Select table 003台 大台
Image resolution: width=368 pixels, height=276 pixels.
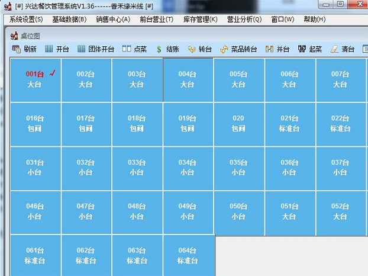[x=137, y=80]
